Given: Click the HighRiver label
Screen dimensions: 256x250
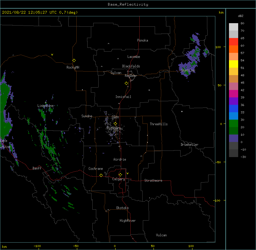Looking at the screenshot, I should pos(128,221).
